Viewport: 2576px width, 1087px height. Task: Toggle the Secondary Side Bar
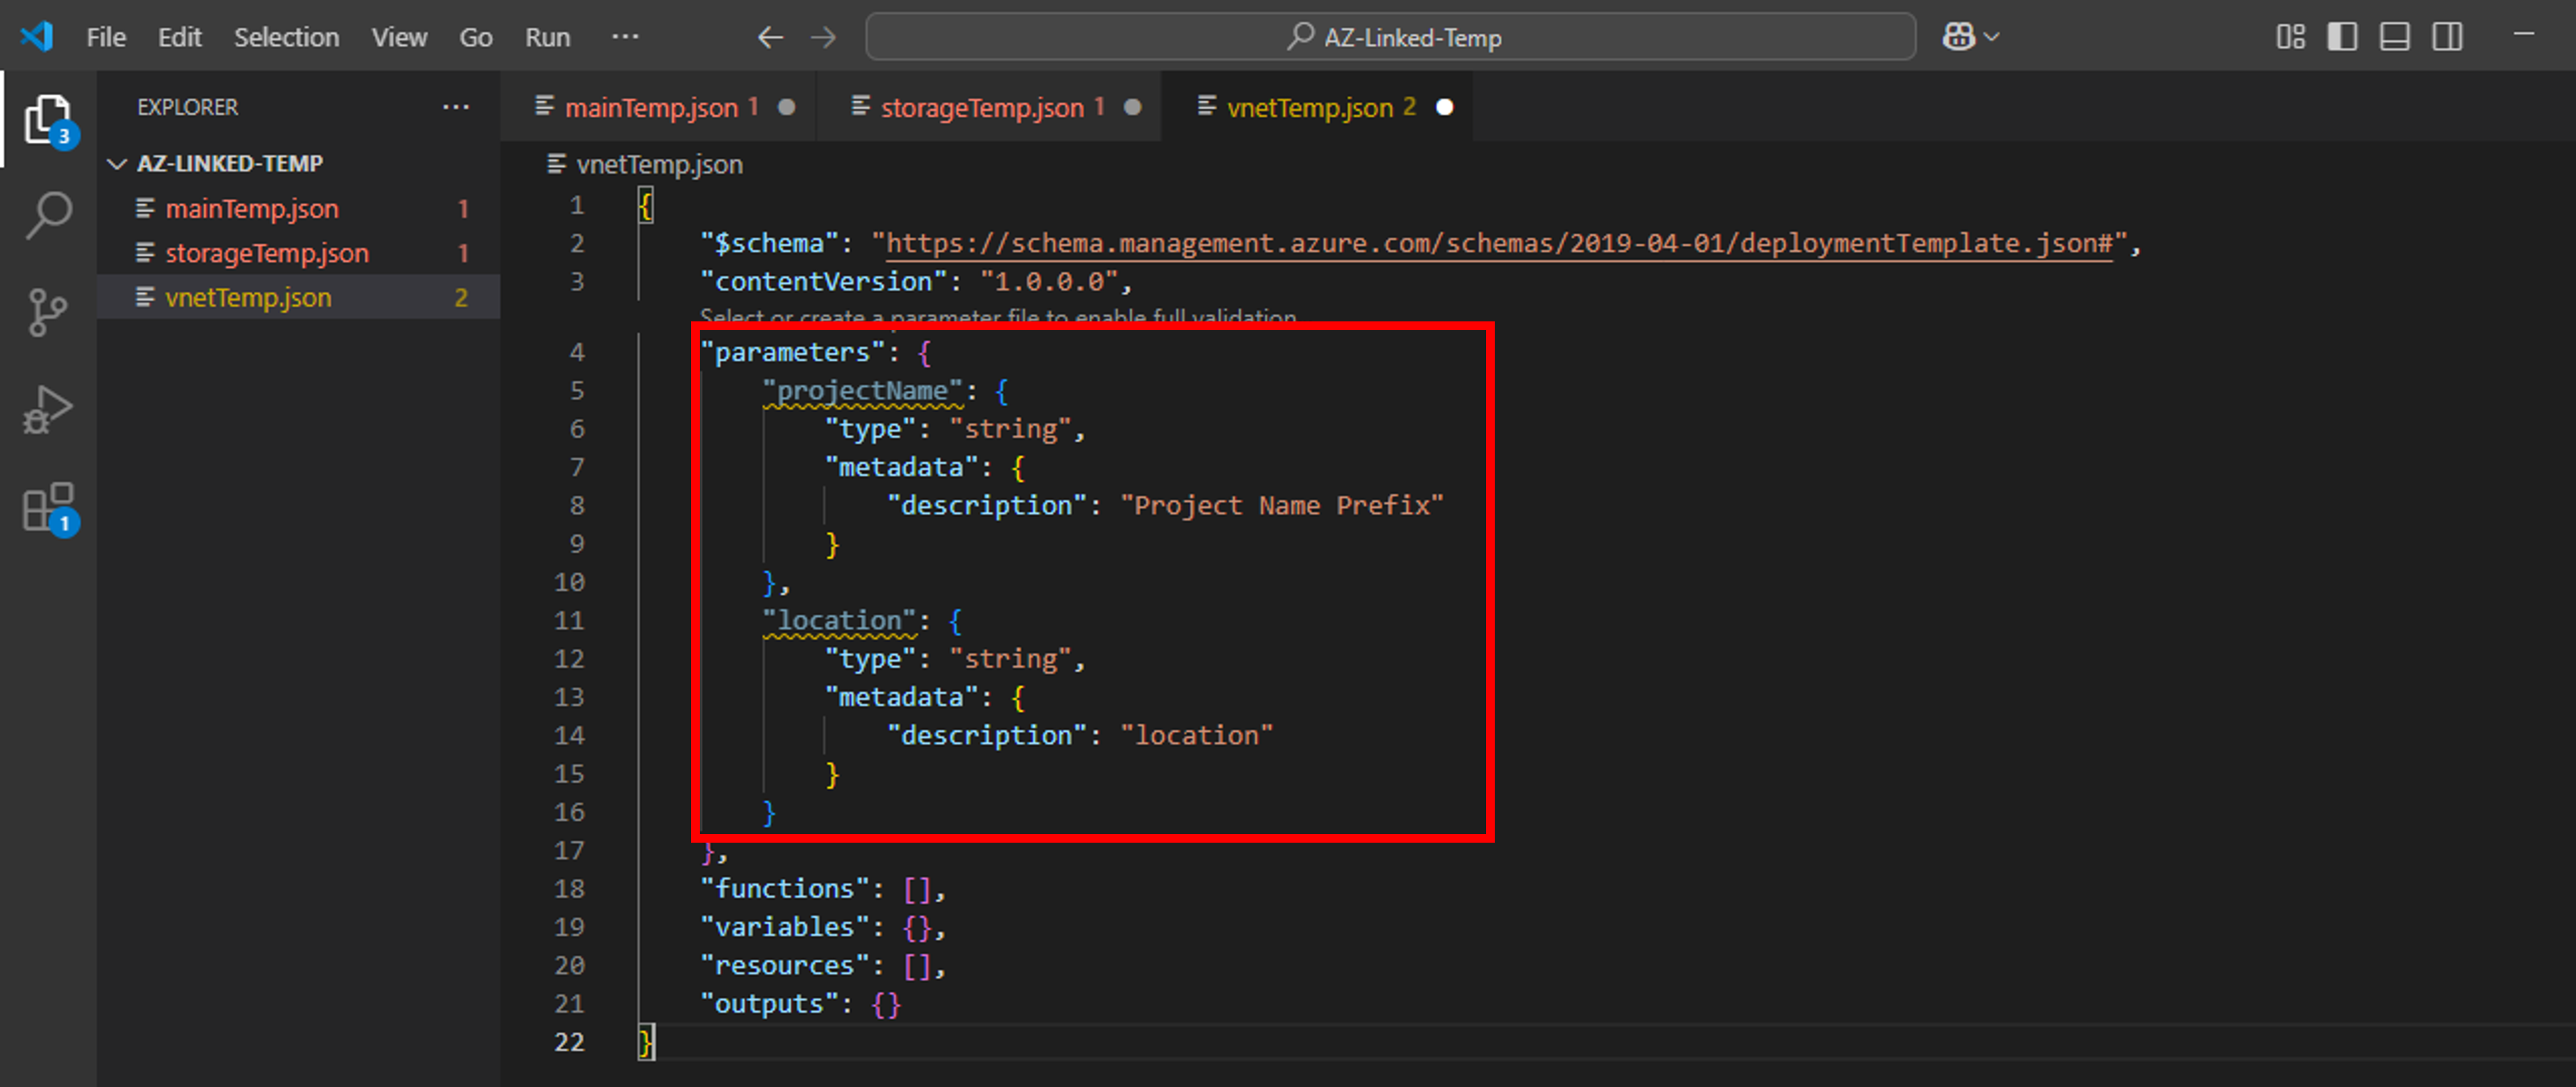[2447, 37]
